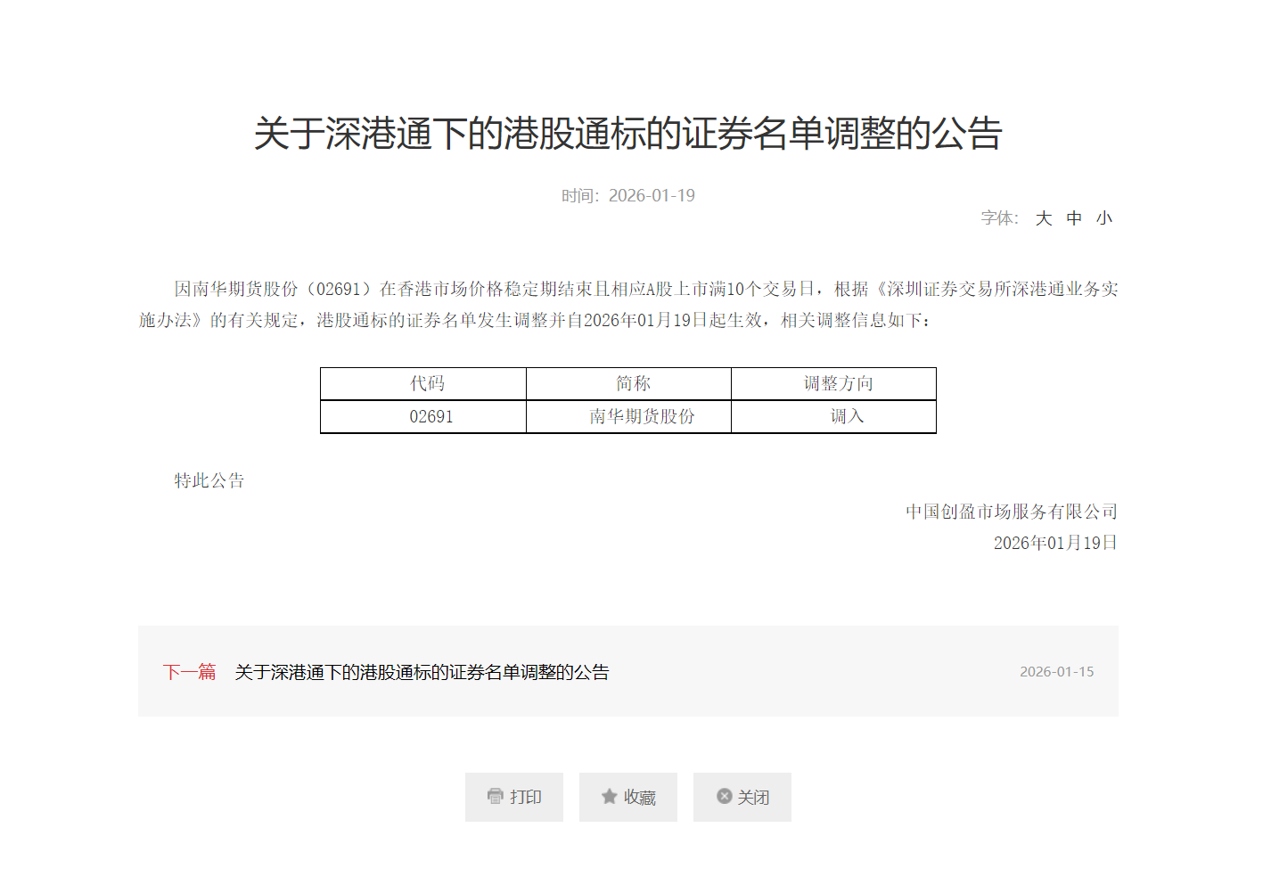1271x885 pixels.
Task: Click the 时间 2026-01-19 date text
Action: (x=629, y=194)
